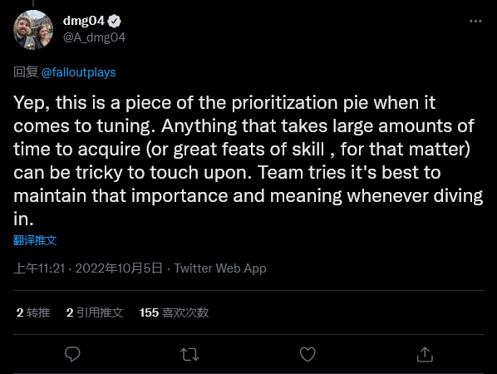Viewport: 497px width, 374px height.
Task: Show the 155 喜欢次数 likes list
Action: [174, 312]
